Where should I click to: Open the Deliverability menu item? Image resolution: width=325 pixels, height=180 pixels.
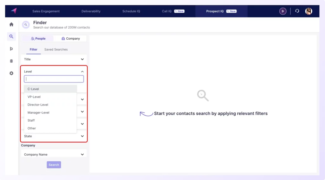(x=91, y=11)
